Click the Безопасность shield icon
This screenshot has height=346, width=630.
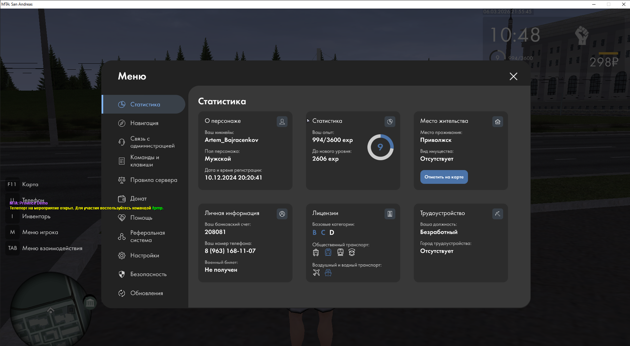(122, 274)
